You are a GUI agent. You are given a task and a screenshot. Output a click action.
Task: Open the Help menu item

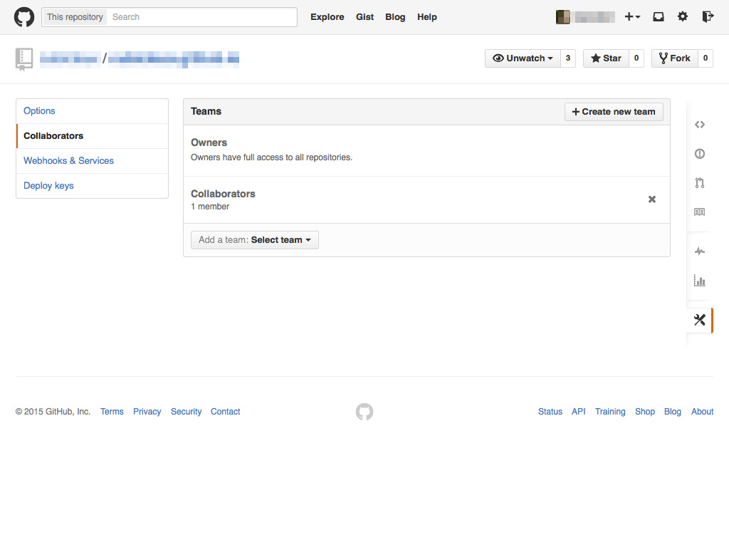pos(426,16)
